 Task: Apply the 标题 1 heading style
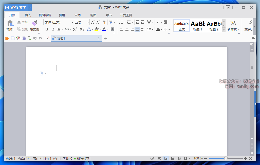[x=198, y=26]
